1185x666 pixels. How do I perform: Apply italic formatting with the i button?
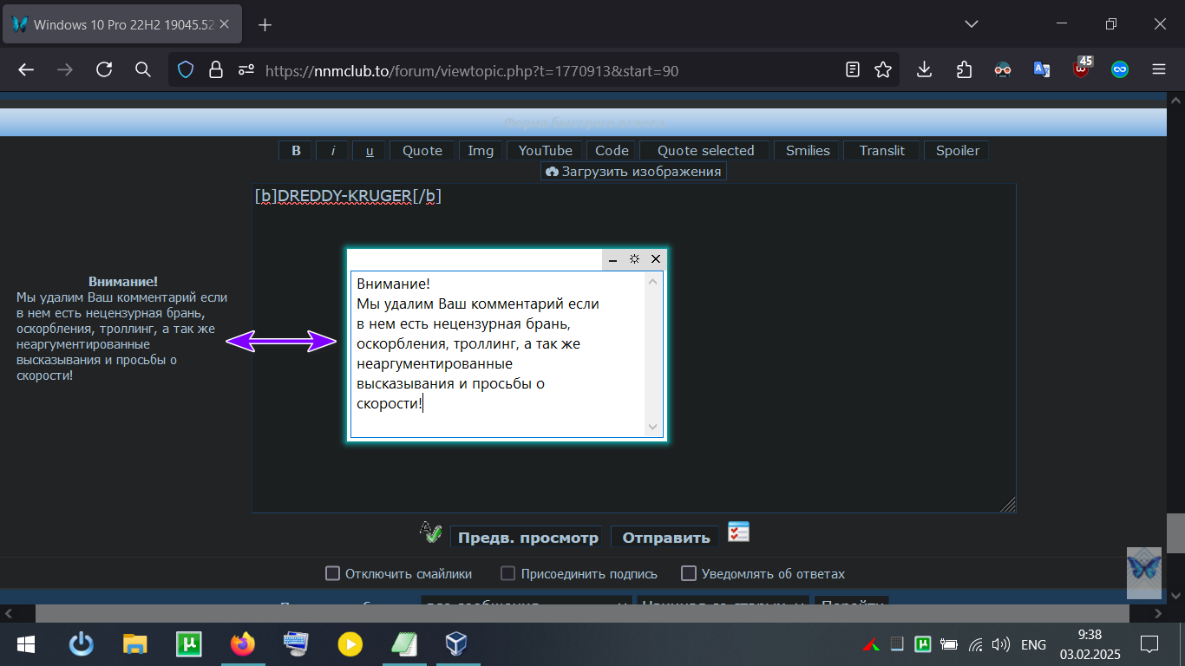pyautogui.click(x=332, y=151)
